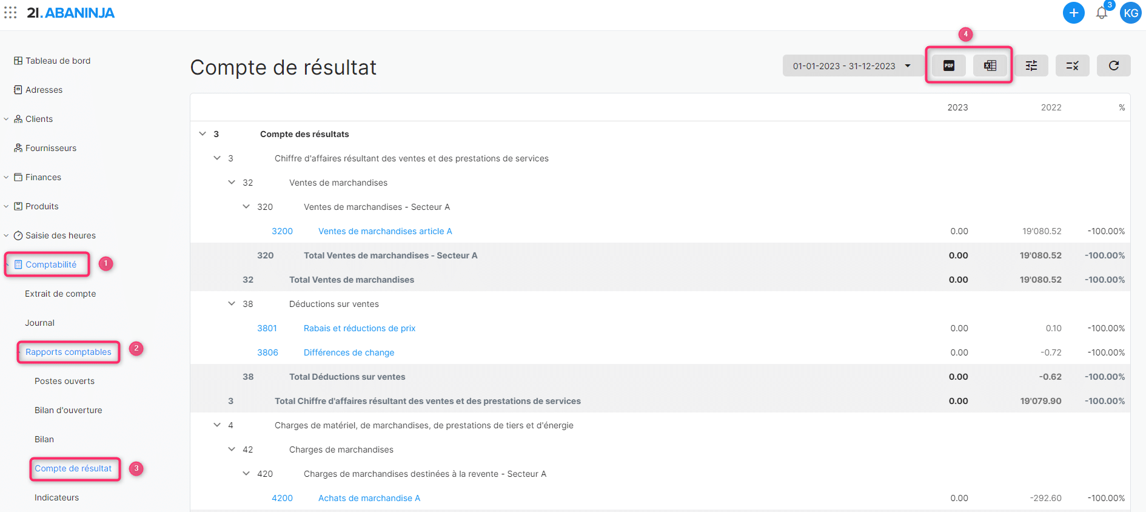1146x512 pixels.
Task: Click the Fournisseurs icon
Action: (18, 148)
